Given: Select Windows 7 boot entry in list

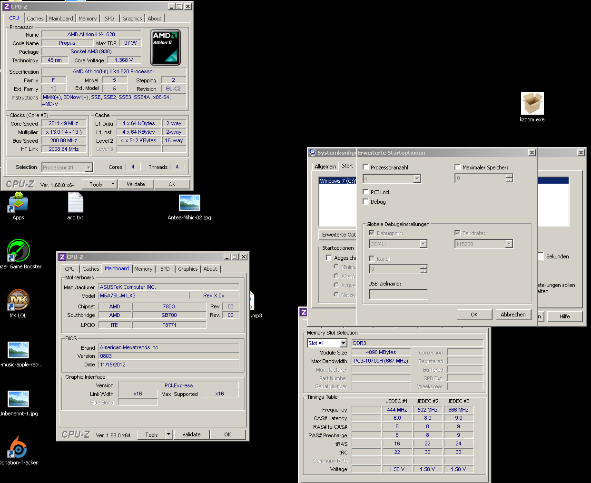Looking at the screenshot, I should 338,181.
